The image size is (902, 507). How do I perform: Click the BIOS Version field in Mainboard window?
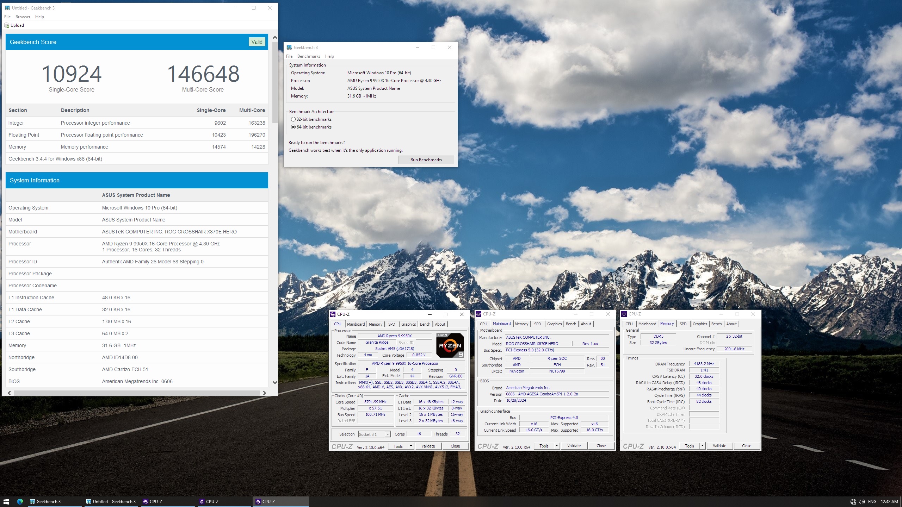(557, 394)
